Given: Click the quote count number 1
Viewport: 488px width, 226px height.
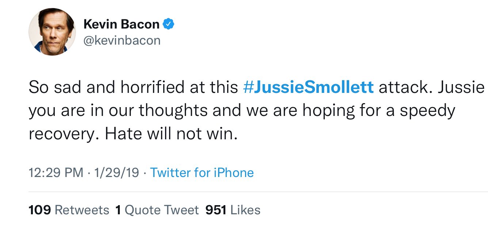Looking at the screenshot, I should tap(118, 210).
